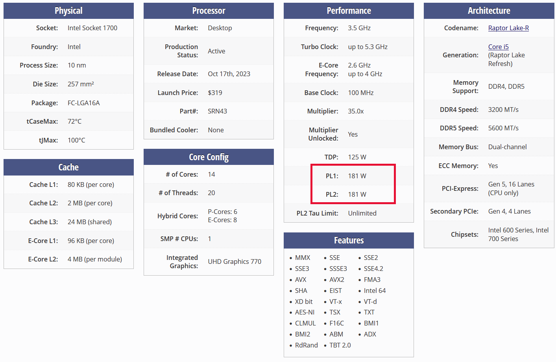Click the chipsets value 'Intel 600 Series, Intel 700 Series'
556x362 pixels.
[x=518, y=234]
